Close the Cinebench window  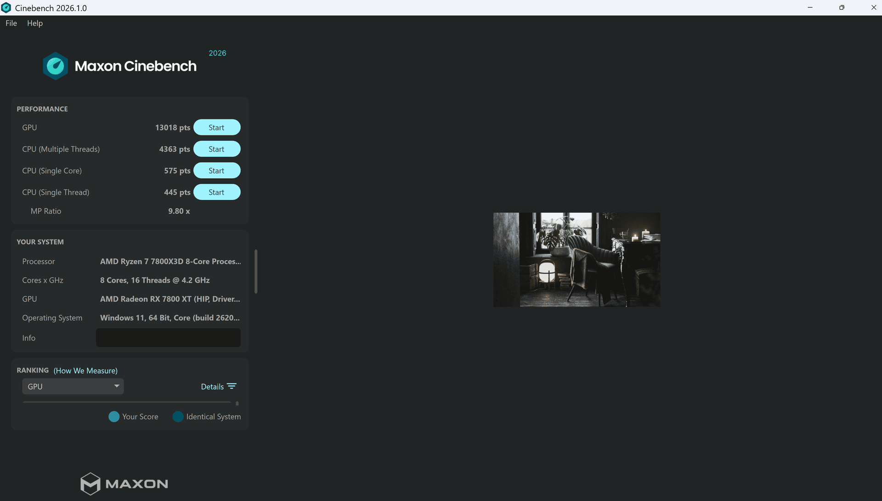point(873,7)
